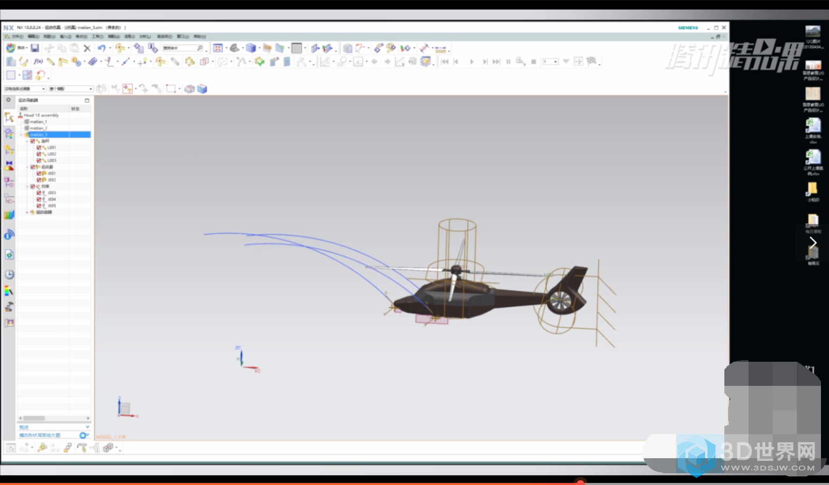Viewport: 829px width, 485px height.
Task: Toggle the L002 link checkbox
Action: [39, 154]
